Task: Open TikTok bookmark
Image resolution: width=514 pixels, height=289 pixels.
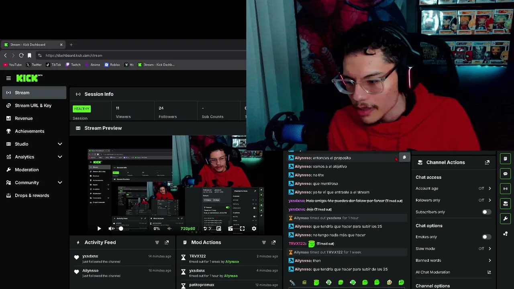Action: tap(53, 65)
